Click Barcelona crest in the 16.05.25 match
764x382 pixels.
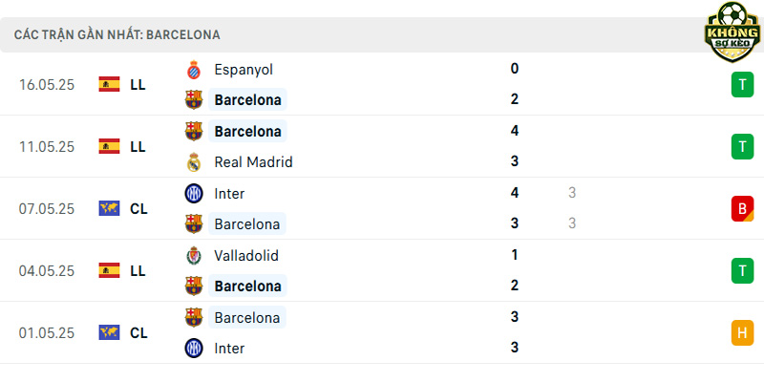(x=194, y=100)
